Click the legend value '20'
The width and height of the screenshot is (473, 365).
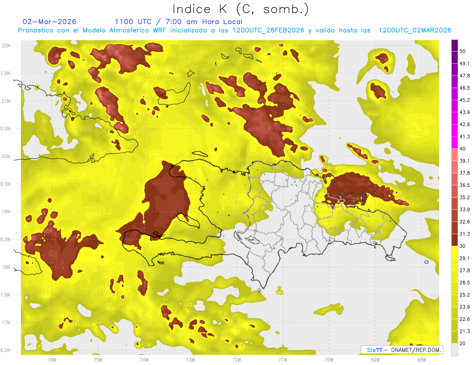pos(463,343)
